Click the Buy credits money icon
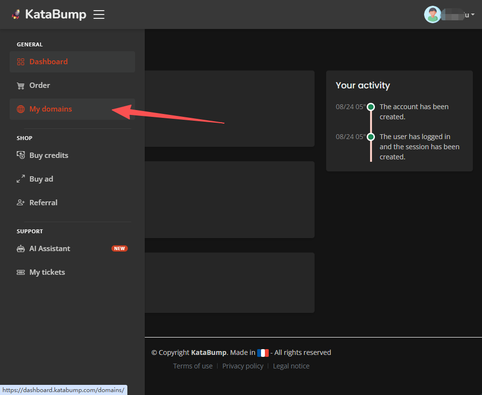This screenshot has height=395, width=482. [21, 155]
